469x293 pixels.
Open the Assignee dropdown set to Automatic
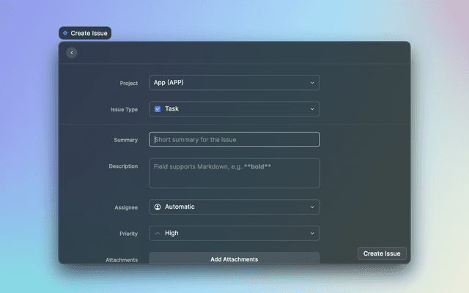pos(234,207)
